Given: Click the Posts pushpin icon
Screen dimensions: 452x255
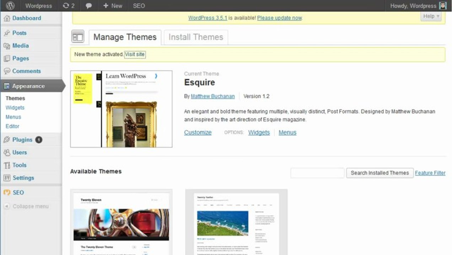Looking at the screenshot, I should [7, 33].
